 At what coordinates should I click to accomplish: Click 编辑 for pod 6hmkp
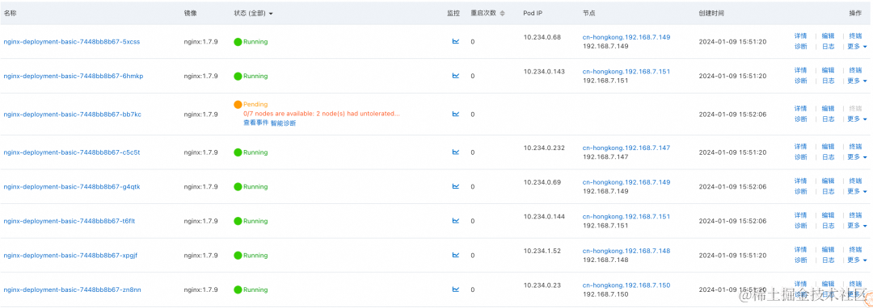pyautogui.click(x=828, y=70)
